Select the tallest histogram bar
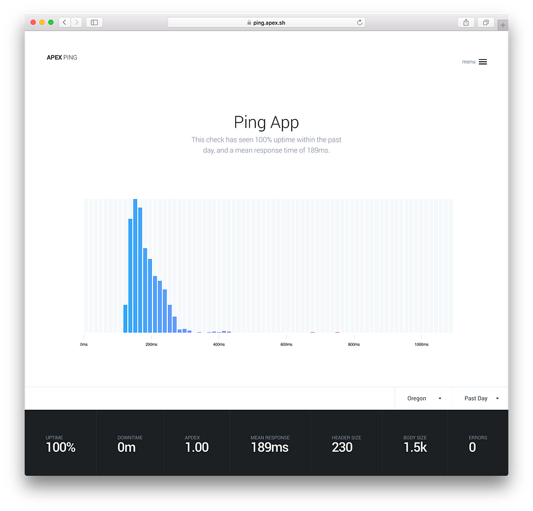 135,266
